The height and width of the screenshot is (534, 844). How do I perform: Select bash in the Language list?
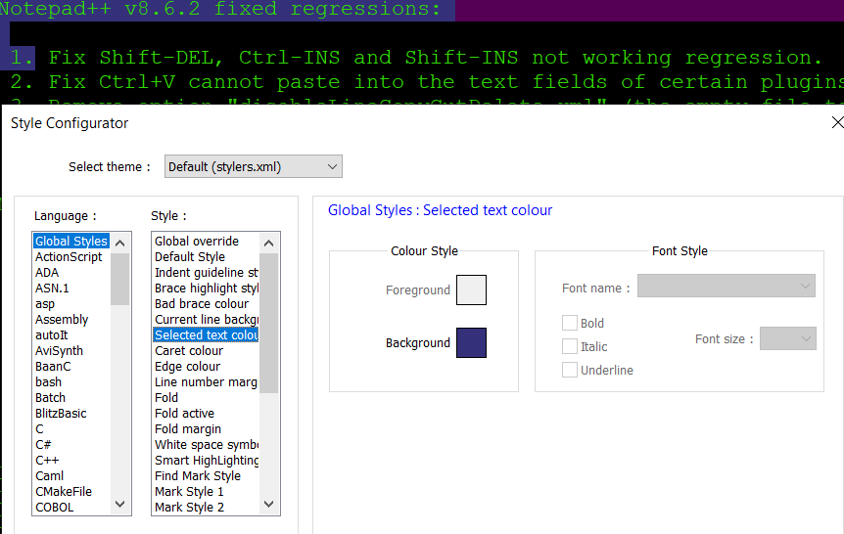[x=48, y=381]
